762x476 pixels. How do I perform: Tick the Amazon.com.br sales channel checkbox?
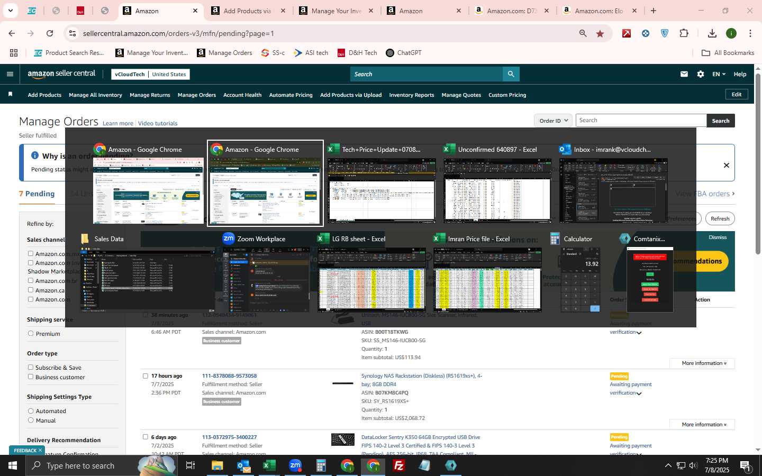tap(31, 280)
